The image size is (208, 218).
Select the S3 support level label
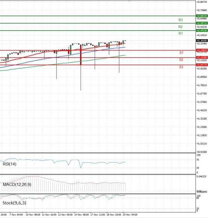(181, 67)
